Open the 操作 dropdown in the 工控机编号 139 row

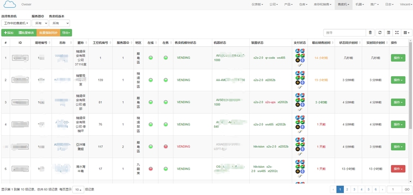point(398,80)
